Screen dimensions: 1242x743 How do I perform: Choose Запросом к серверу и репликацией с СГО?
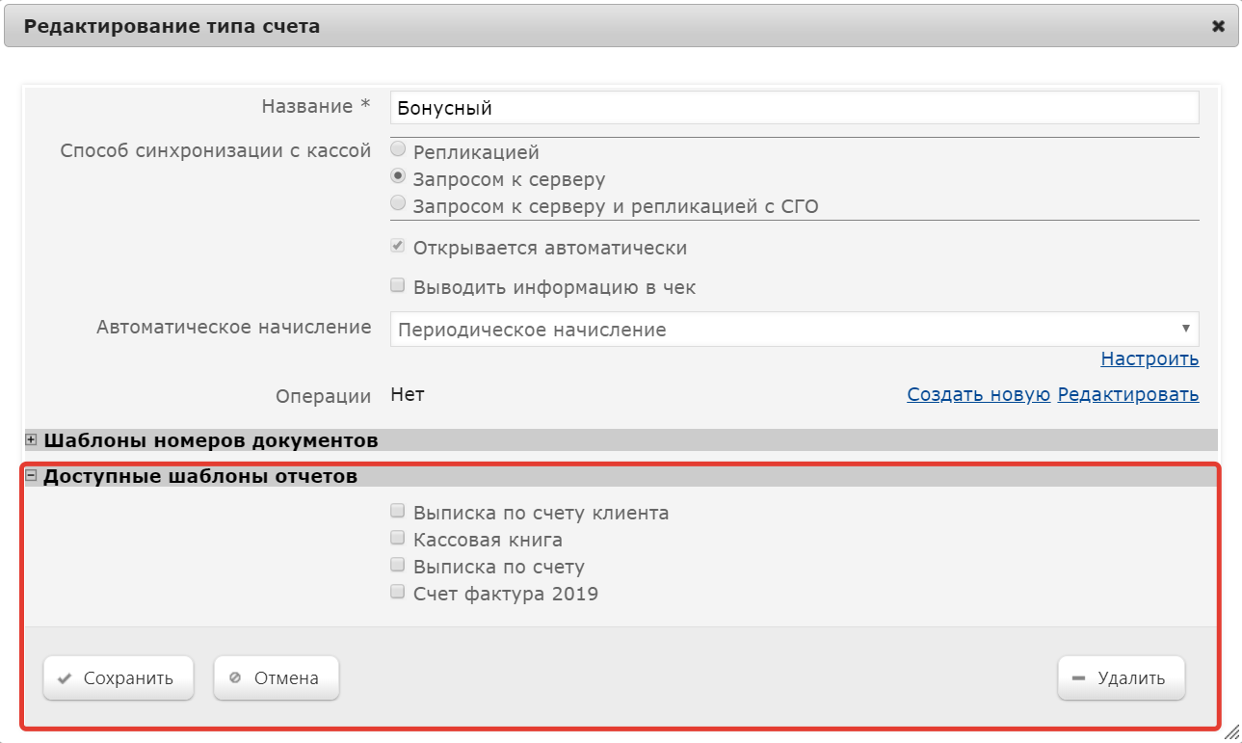(x=397, y=203)
